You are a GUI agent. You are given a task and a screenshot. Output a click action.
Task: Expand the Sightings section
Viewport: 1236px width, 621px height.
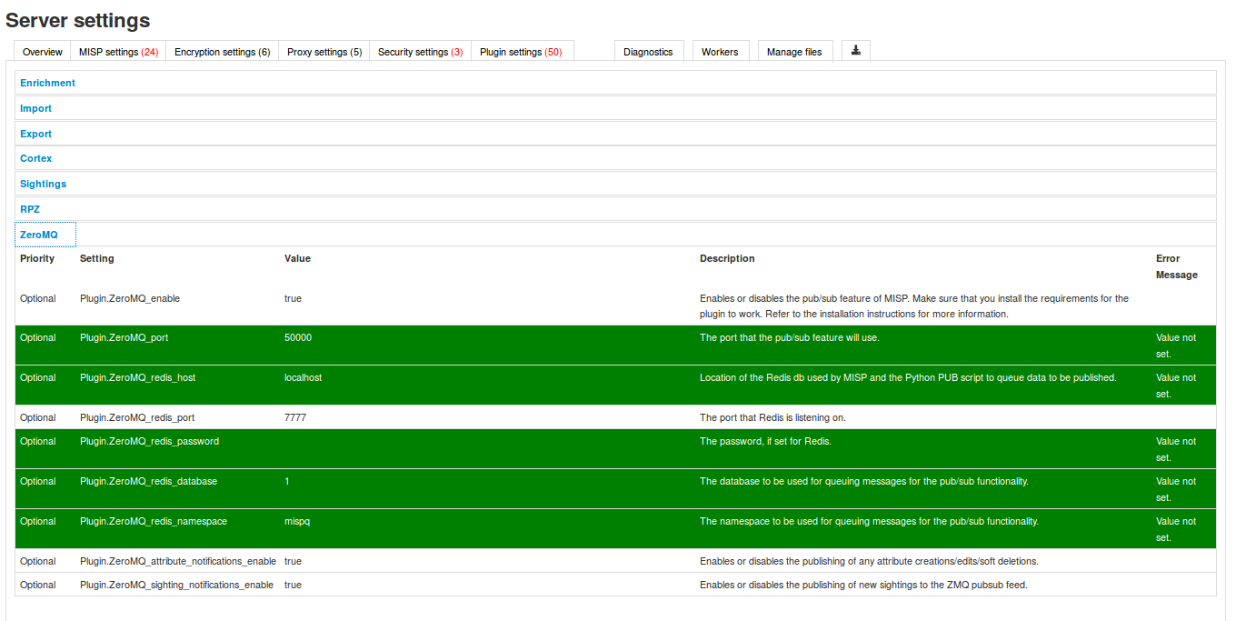pos(44,184)
